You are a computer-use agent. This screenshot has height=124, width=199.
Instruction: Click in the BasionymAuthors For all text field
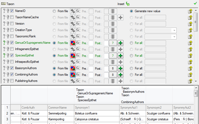pyautogui.click(x=155, y=68)
